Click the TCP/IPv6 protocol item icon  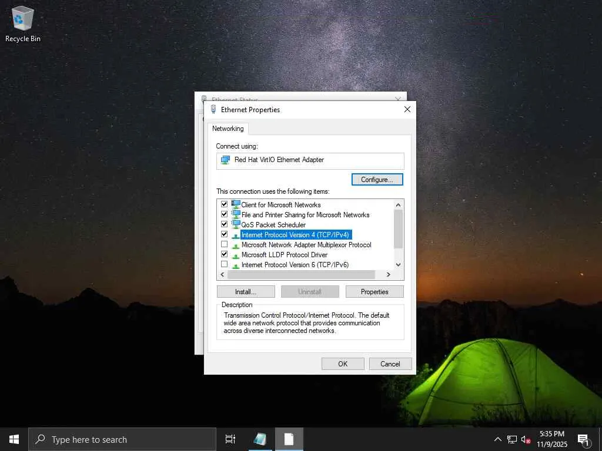(236, 265)
